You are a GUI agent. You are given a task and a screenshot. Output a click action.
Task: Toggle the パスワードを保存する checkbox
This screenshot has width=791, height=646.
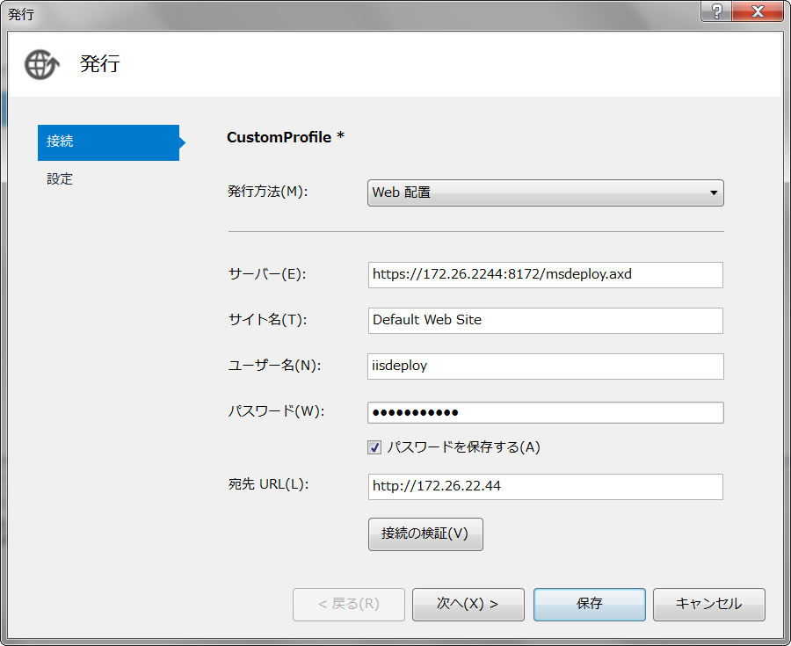point(375,447)
